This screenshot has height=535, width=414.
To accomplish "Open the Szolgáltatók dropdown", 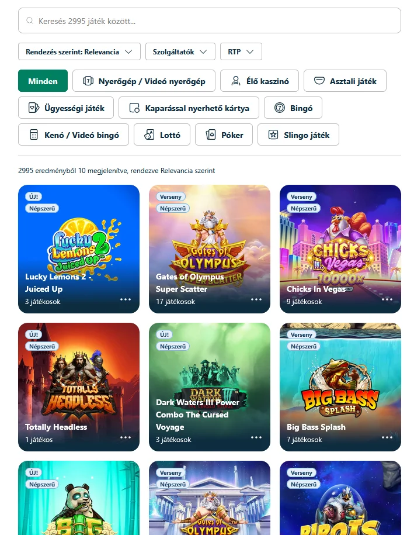I will (x=180, y=51).
